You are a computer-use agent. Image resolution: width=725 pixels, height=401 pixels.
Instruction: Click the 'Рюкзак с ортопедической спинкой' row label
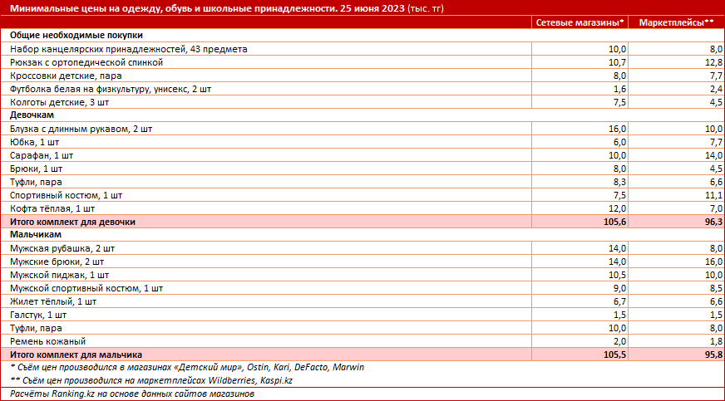click(86, 62)
